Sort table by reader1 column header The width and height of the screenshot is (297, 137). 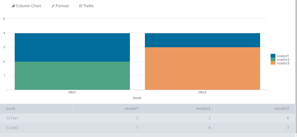point(131,109)
